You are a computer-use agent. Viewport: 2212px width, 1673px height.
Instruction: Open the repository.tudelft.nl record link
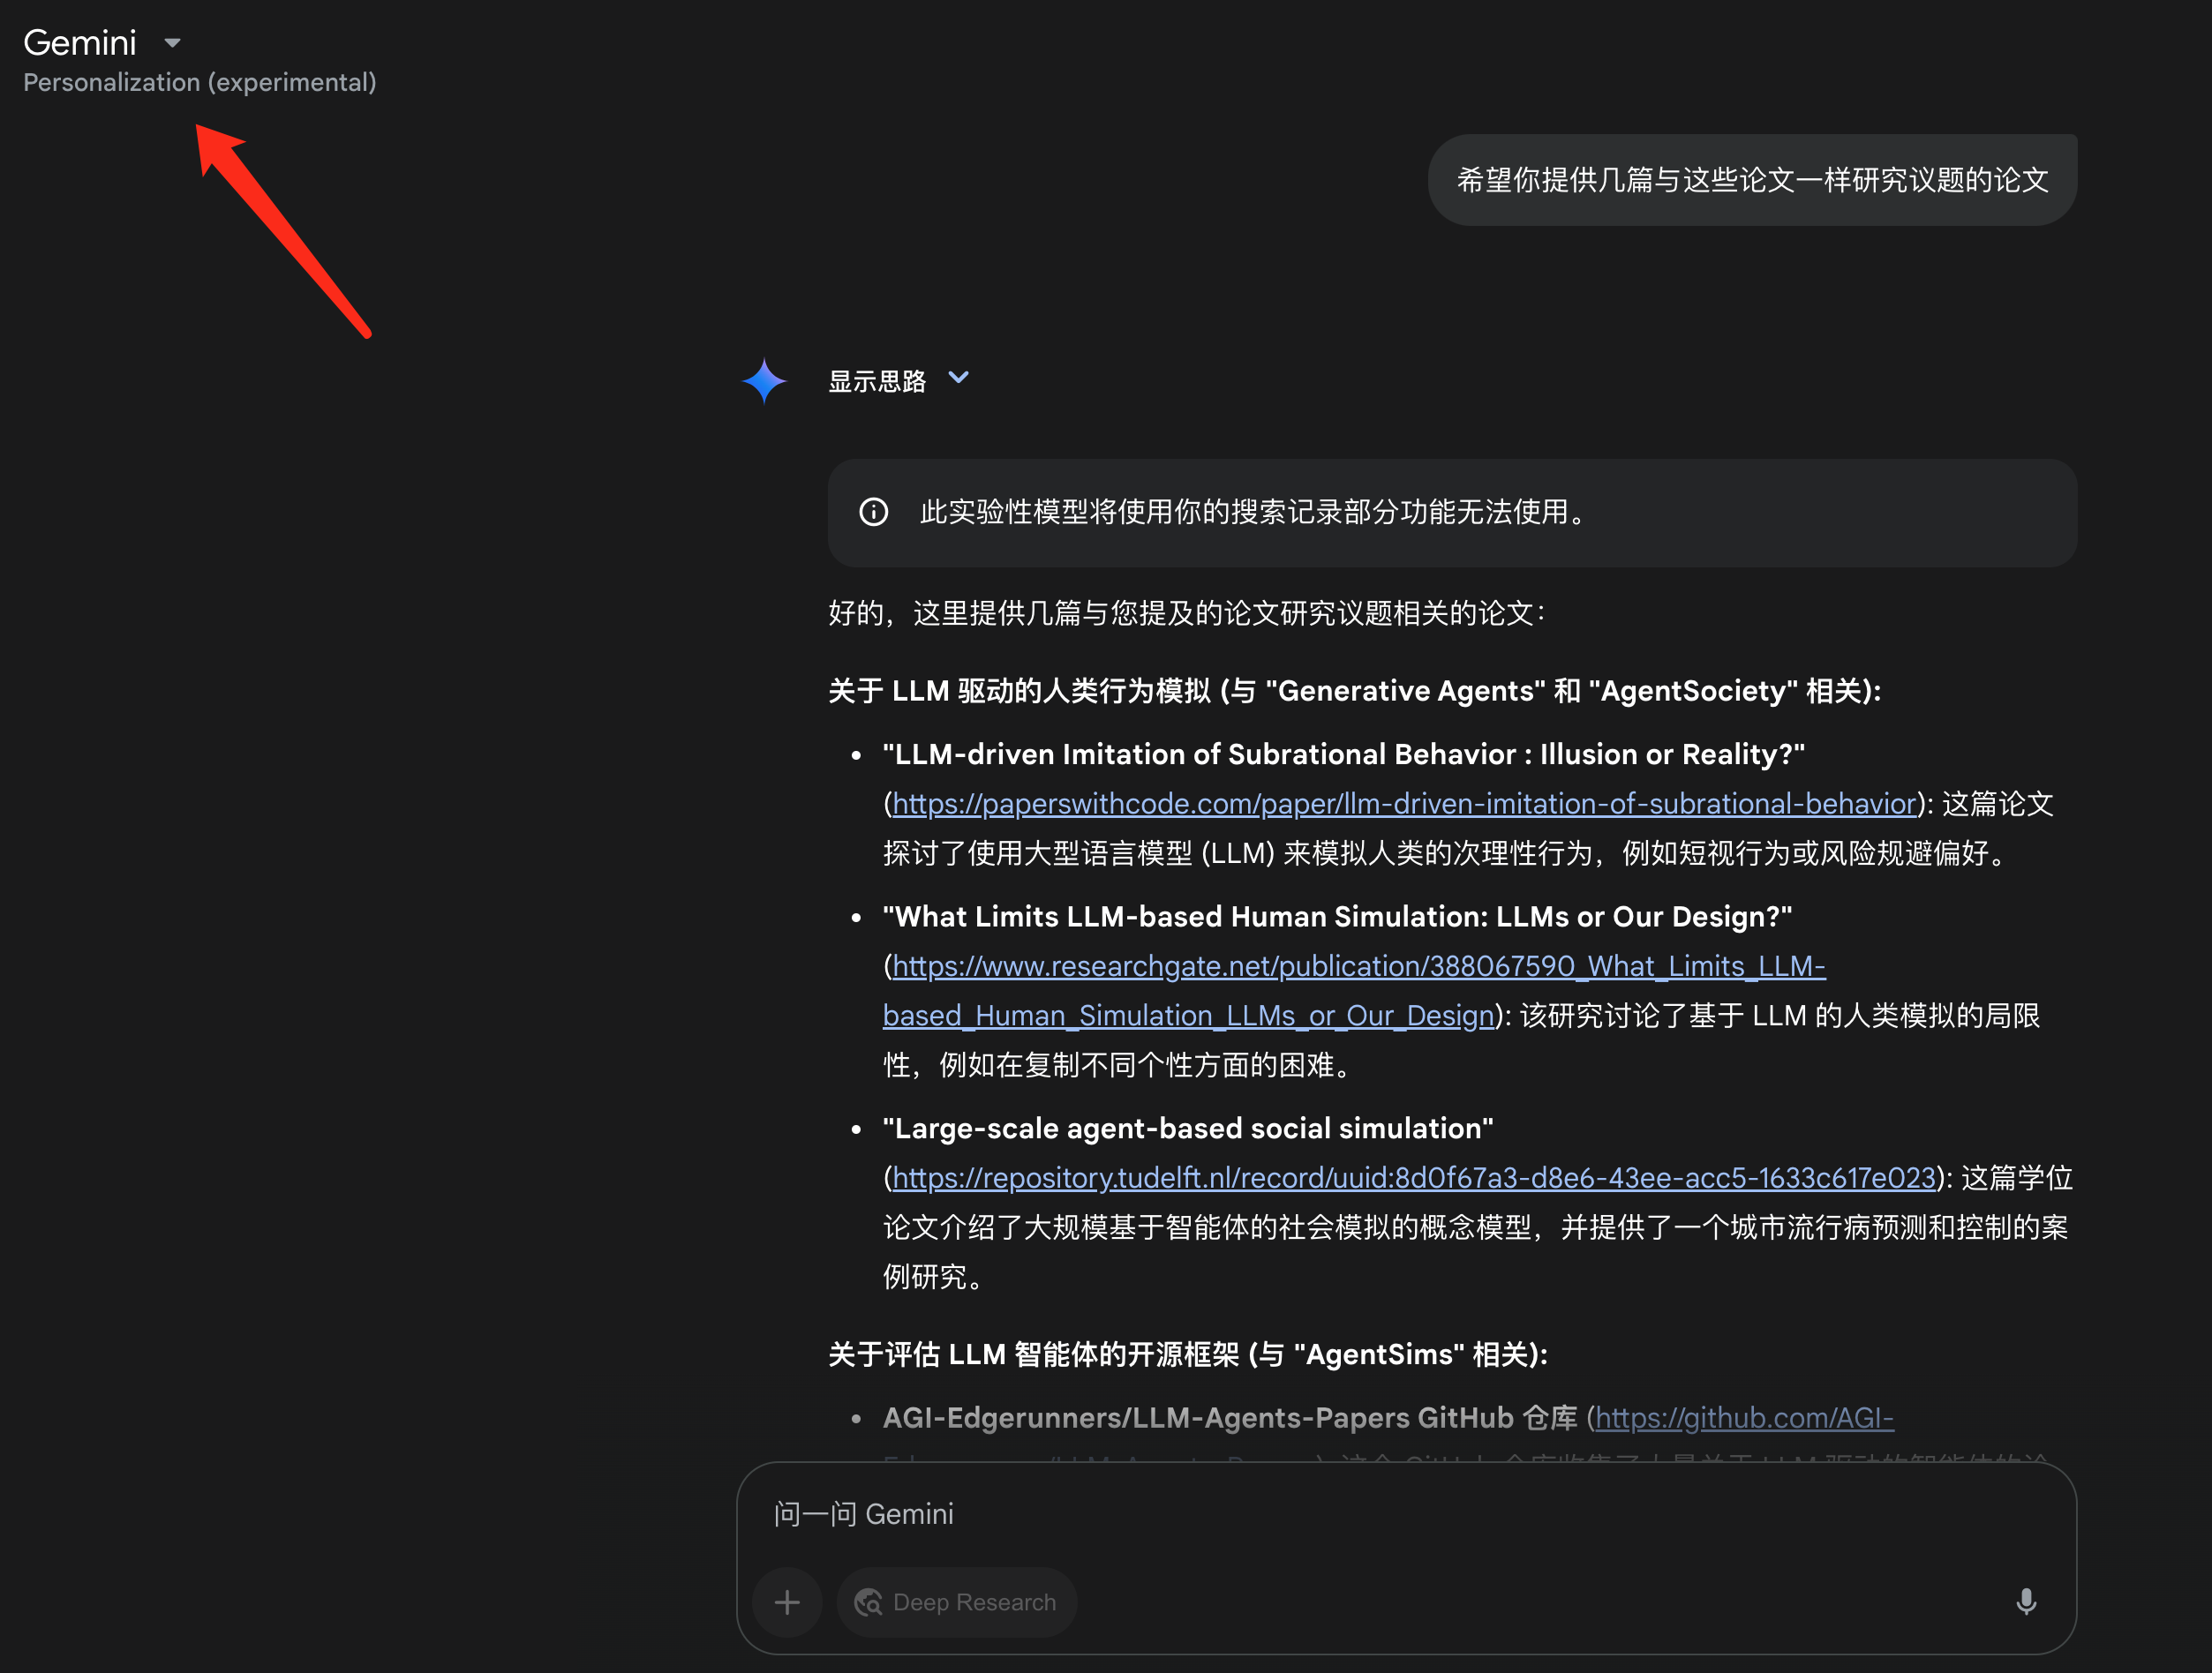click(x=1413, y=1177)
